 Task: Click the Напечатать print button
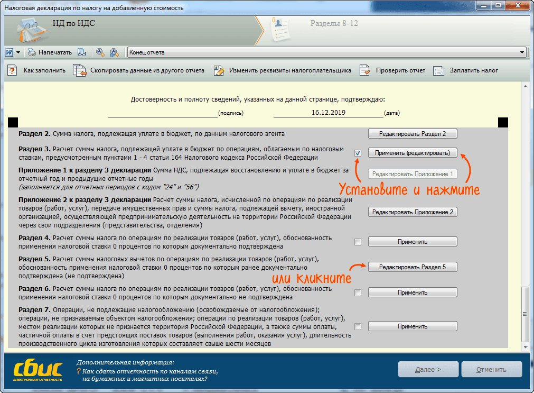click(x=50, y=52)
